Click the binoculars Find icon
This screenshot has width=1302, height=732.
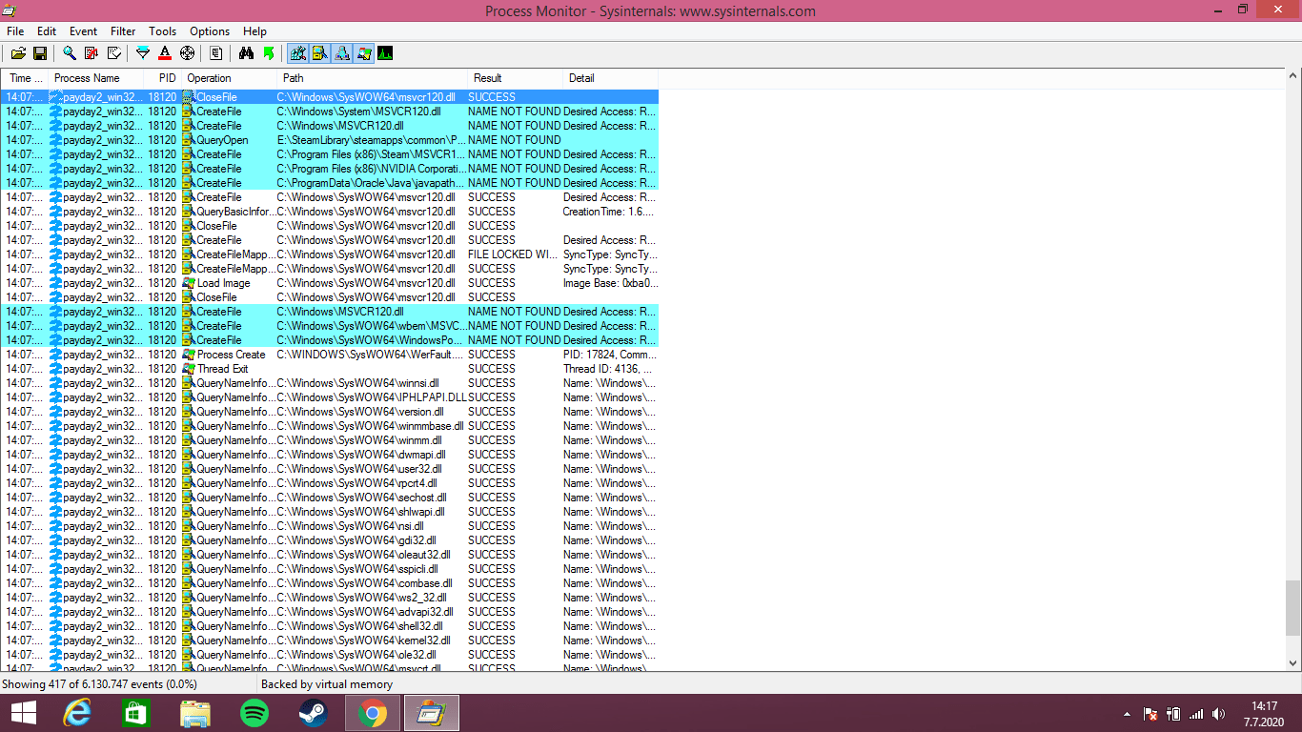(246, 53)
